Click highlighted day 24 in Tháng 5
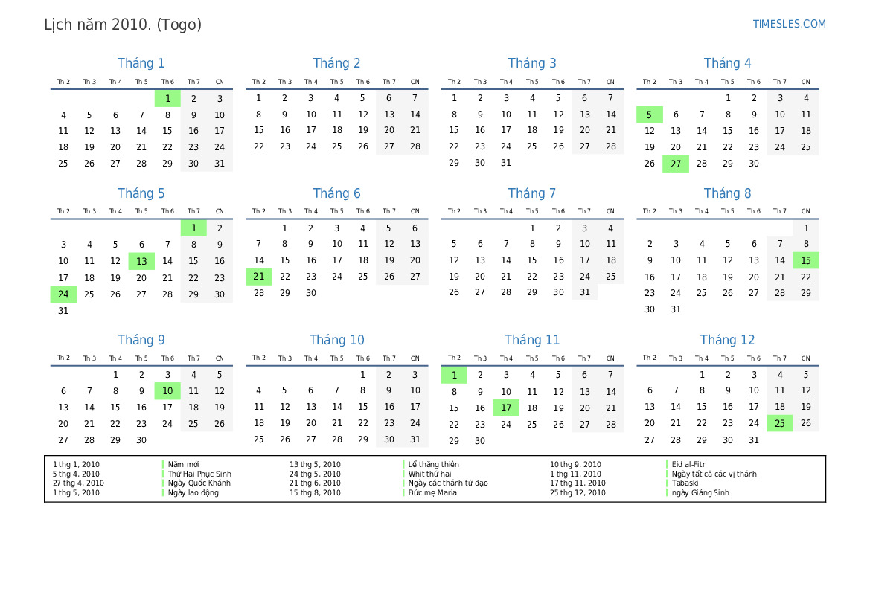This screenshot has width=870, height=615. 63,294
